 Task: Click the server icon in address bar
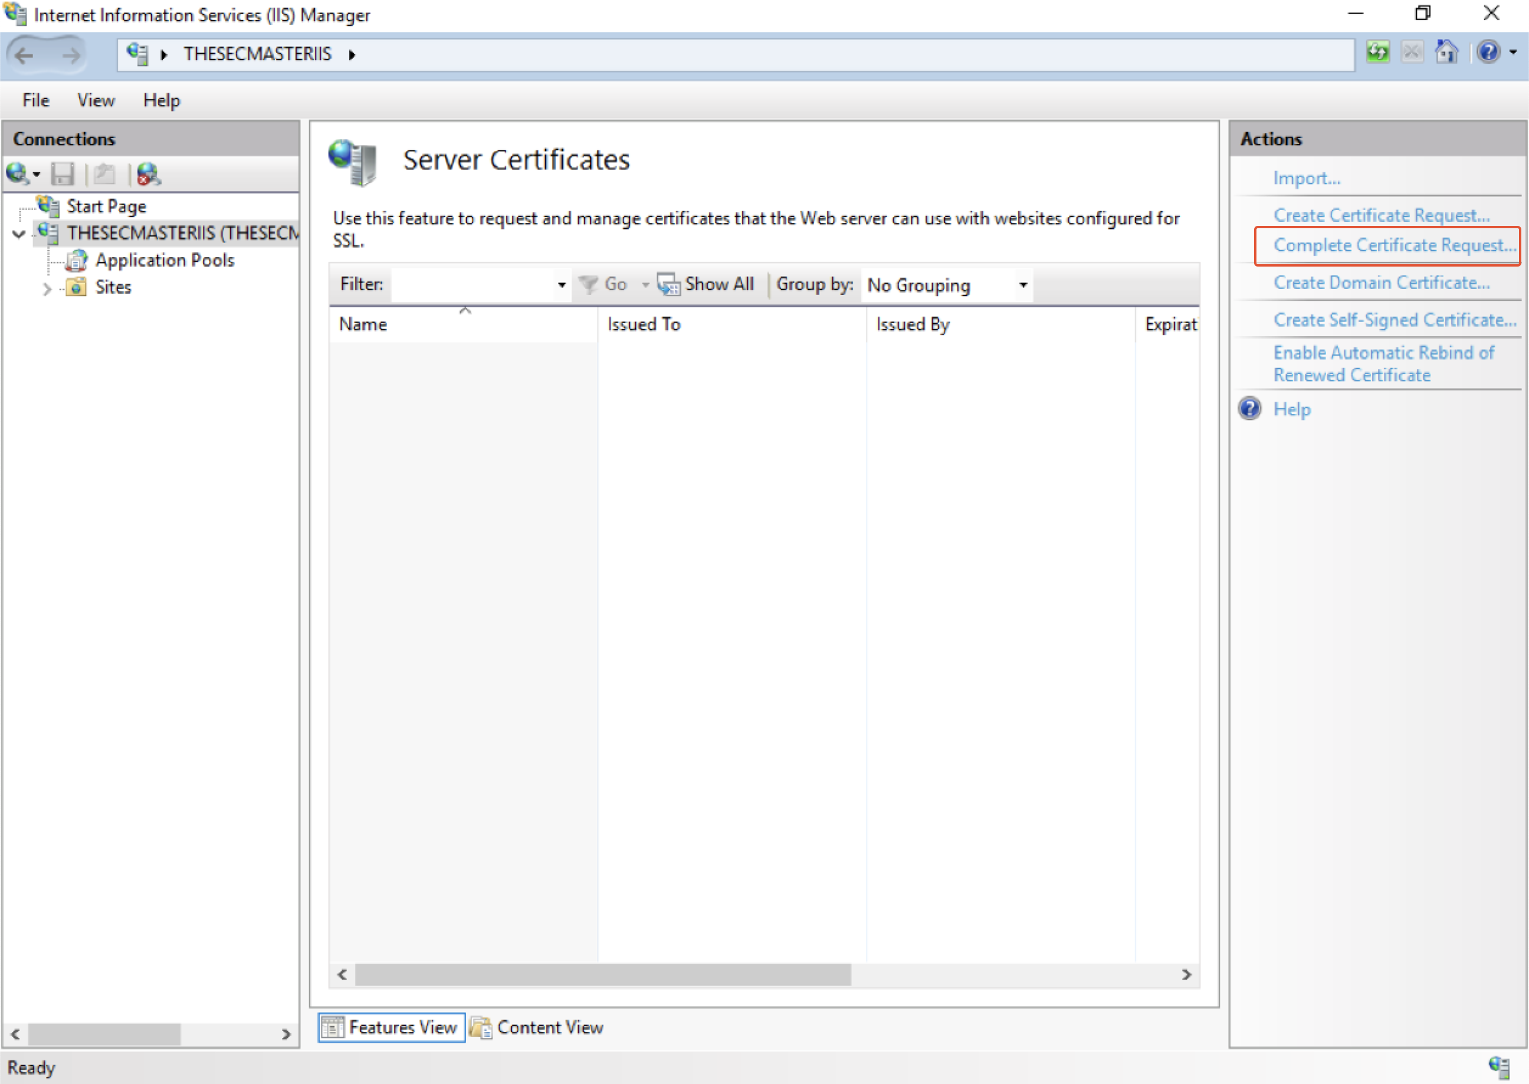[137, 54]
